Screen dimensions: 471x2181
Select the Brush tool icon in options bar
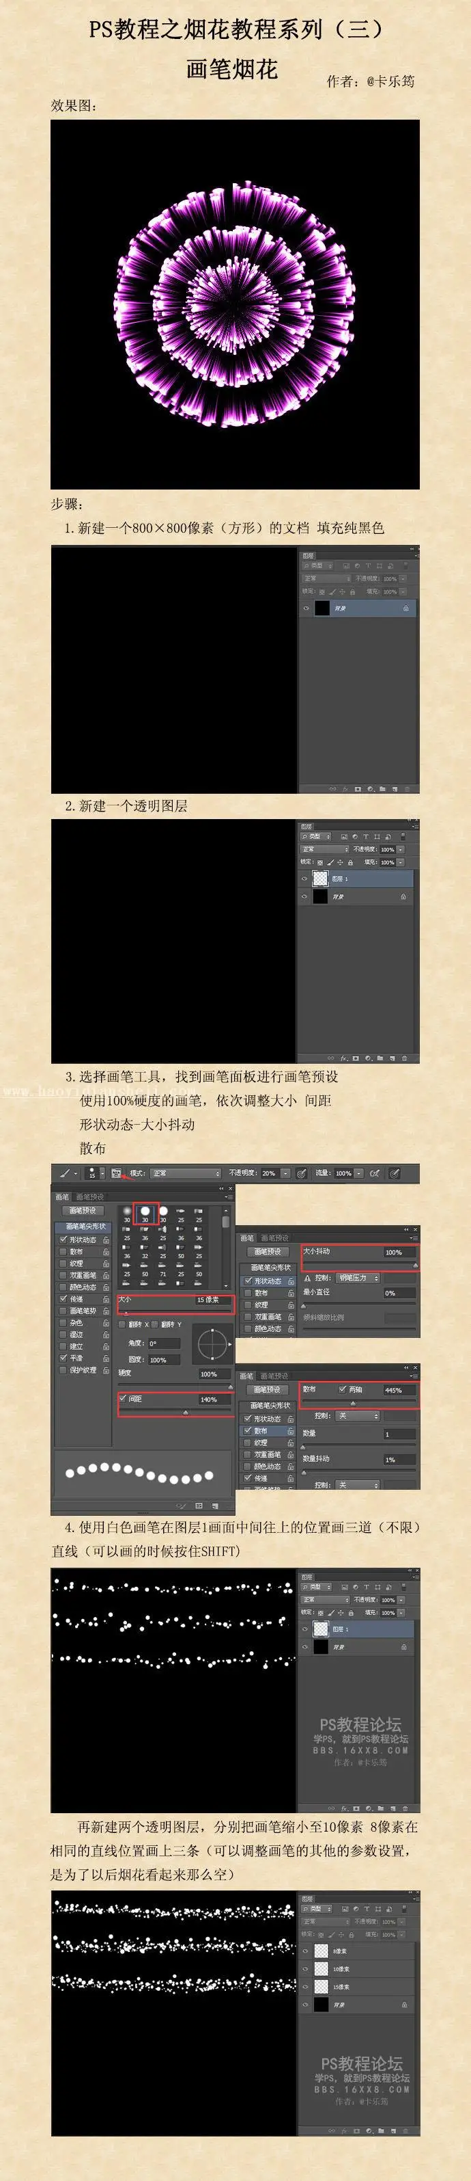[x=63, y=1173]
